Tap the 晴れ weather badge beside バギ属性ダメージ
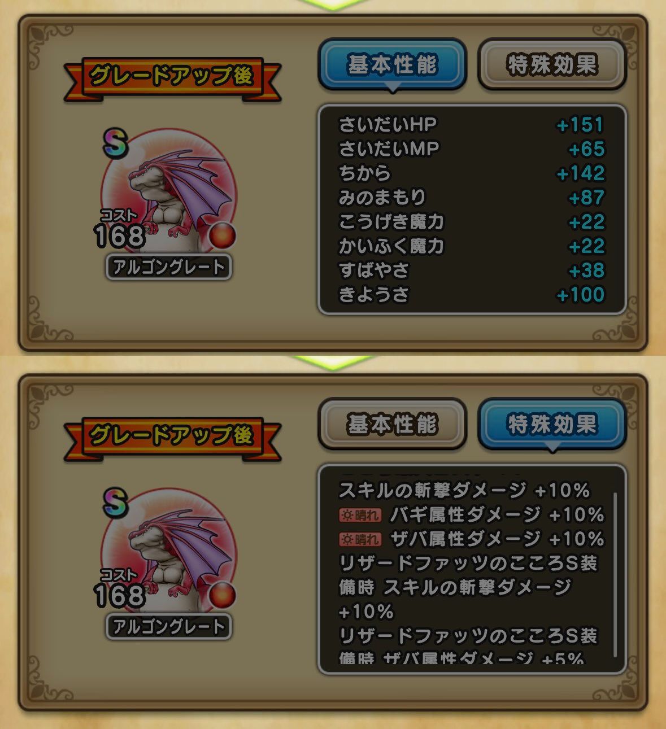 360,515
